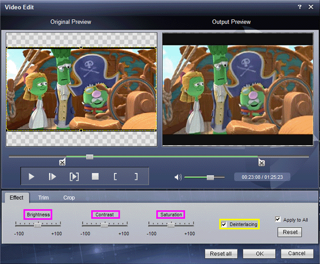Open help with question mark icon
This screenshot has height=264, width=320.
(299, 7)
